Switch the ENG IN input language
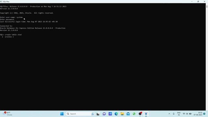 tap(179, 114)
